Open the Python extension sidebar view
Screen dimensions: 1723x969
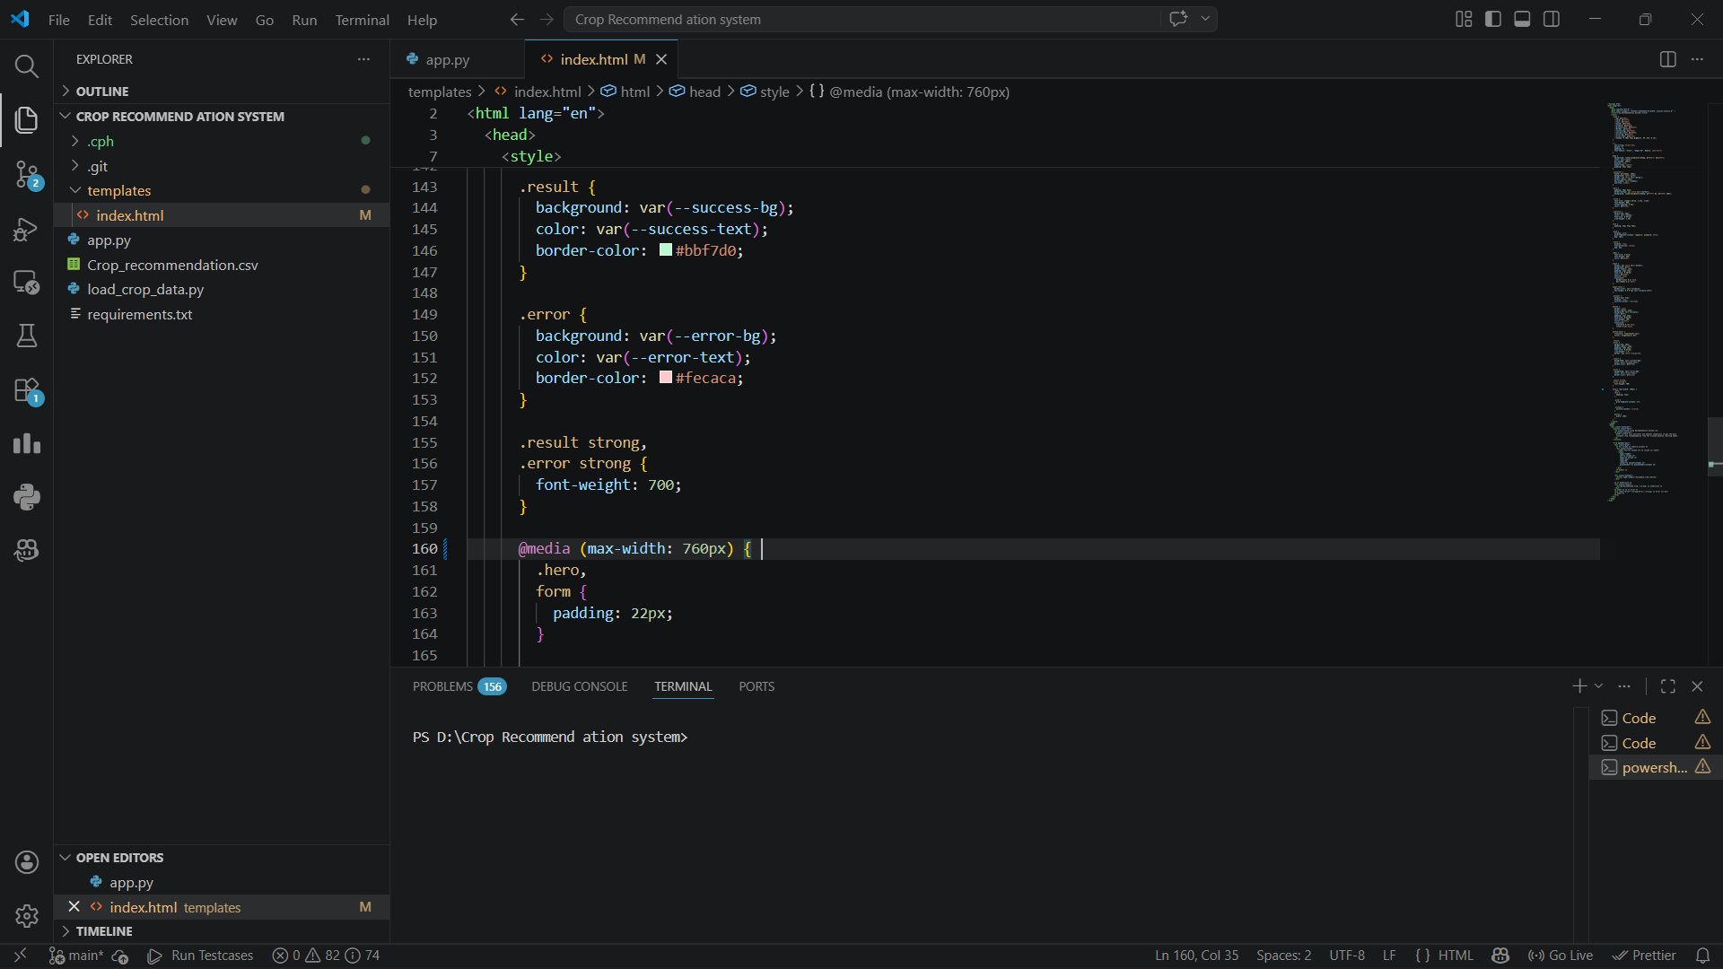coord(26,497)
